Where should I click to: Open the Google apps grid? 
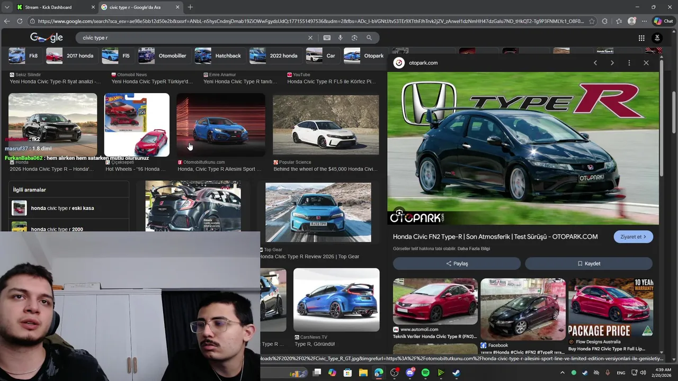coord(641,38)
